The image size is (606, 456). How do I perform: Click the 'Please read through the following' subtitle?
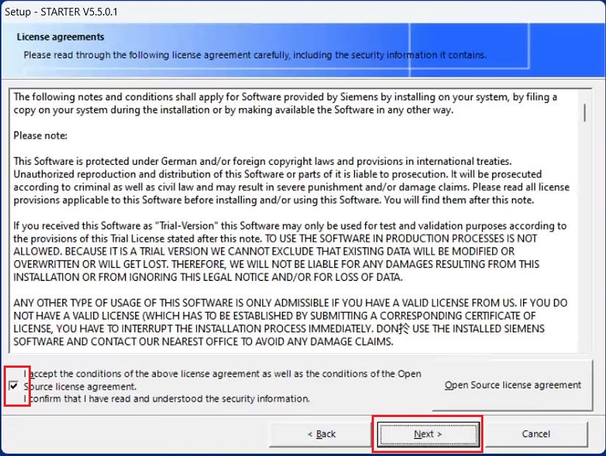254,55
